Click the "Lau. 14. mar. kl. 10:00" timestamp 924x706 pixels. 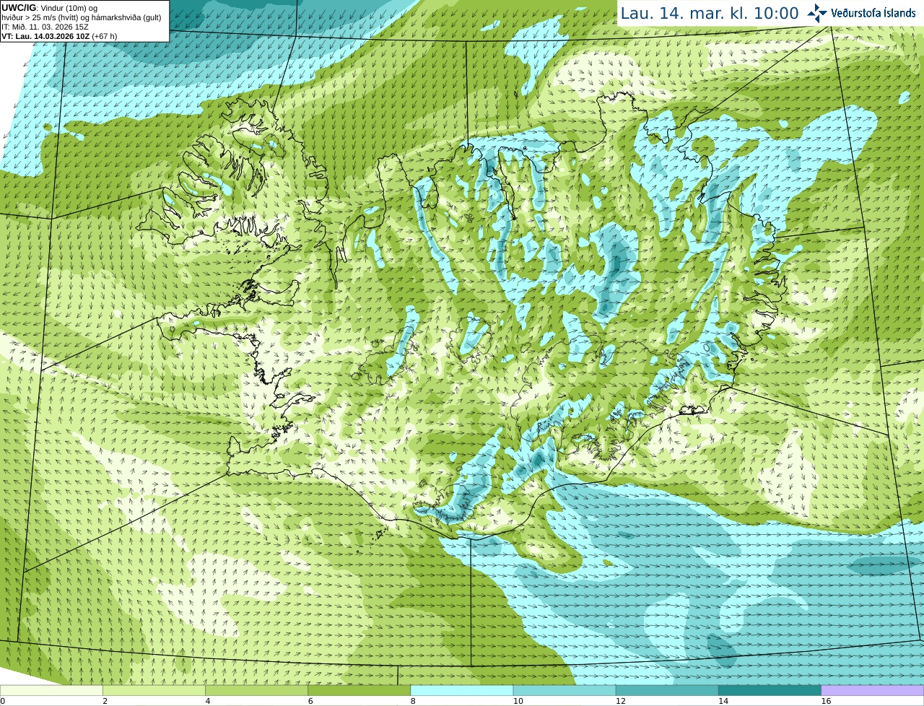click(710, 14)
